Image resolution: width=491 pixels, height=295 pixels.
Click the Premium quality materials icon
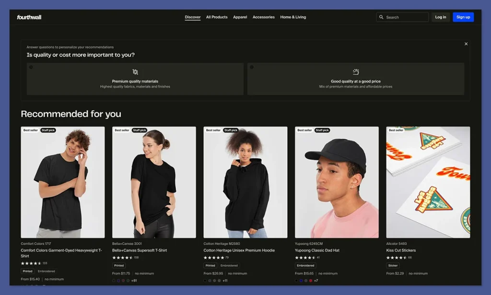(x=135, y=72)
